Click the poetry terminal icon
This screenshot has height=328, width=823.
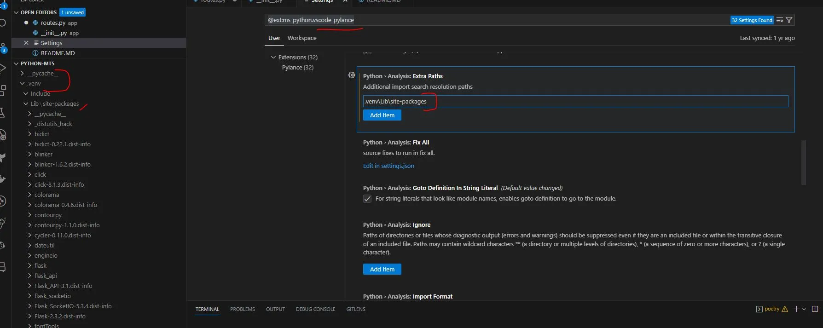click(759, 309)
